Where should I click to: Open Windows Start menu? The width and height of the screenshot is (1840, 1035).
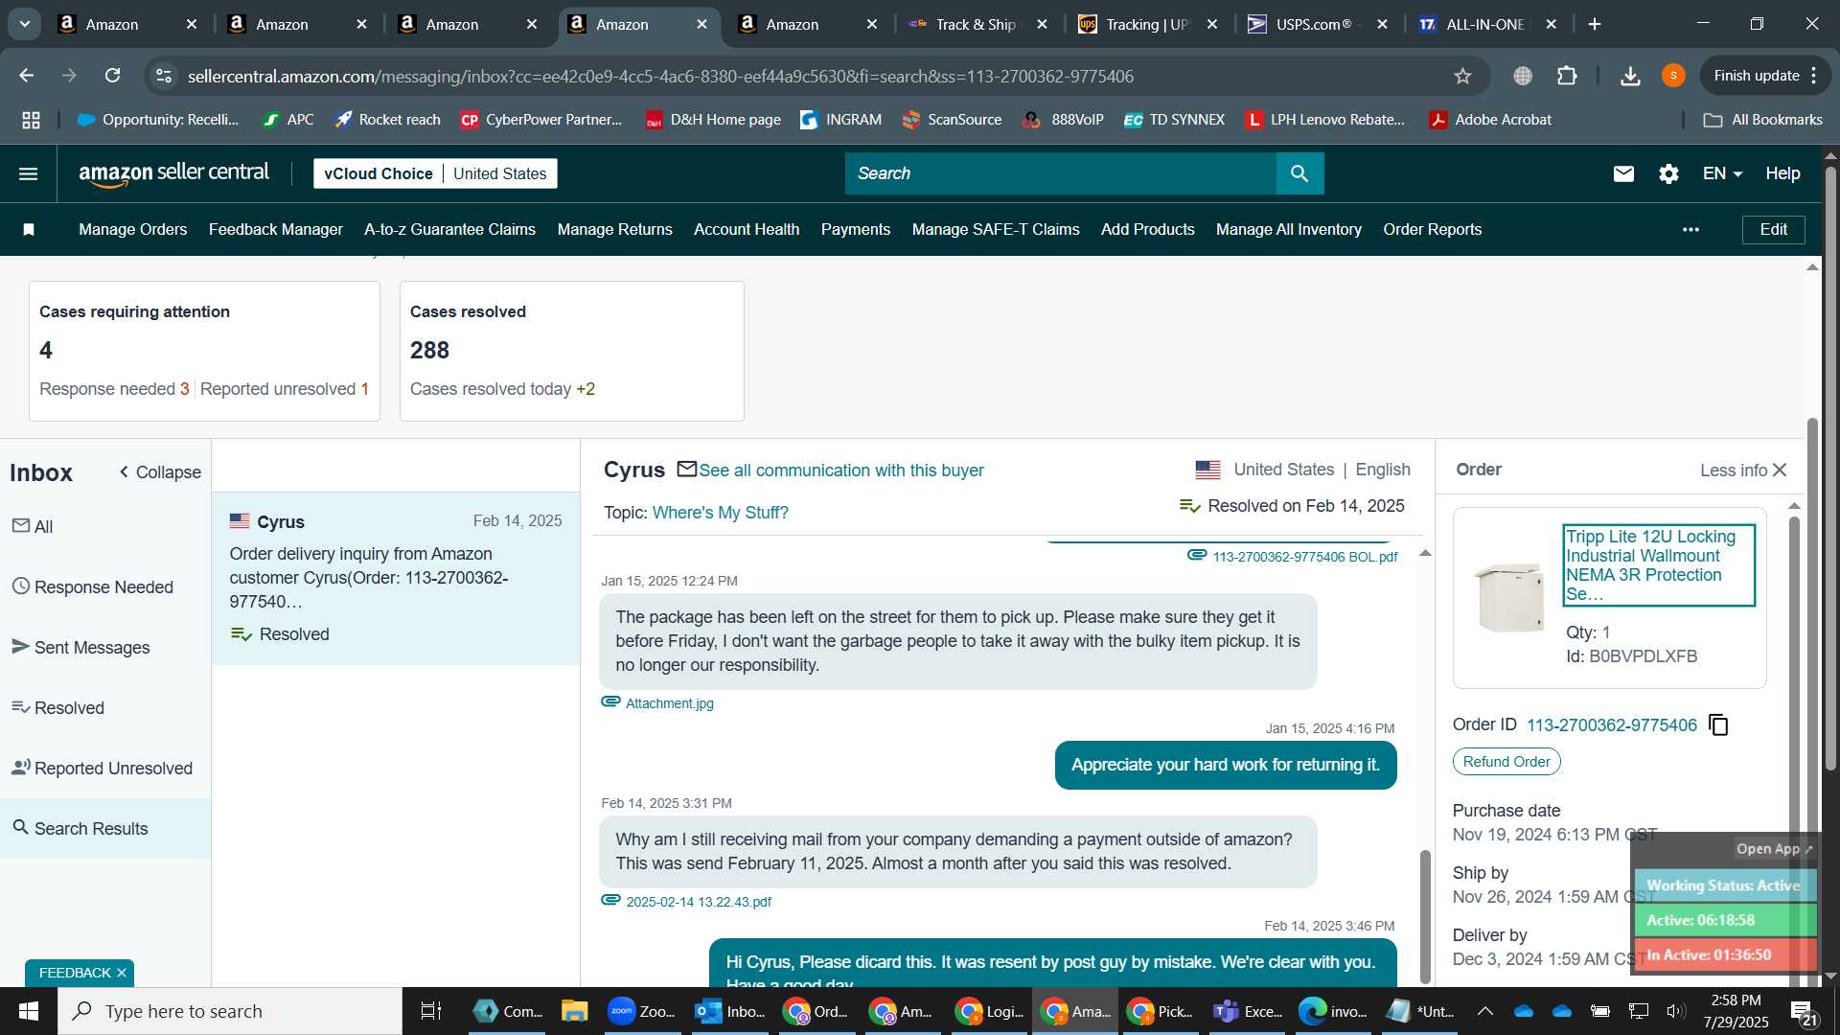pyautogui.click(x=28, y=1011)
